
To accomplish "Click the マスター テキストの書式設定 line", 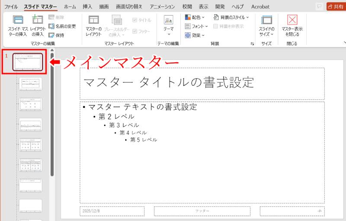I will pyautogui.click(x=142, y=107).
